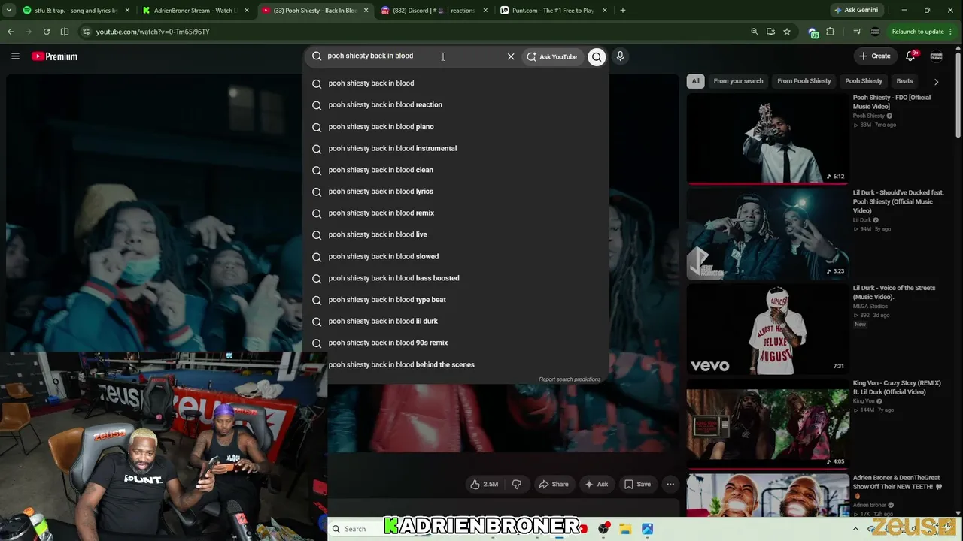This screenshot has width=963, height=541.
Task: Reload the YouTube page
Action: coord(47,32)
